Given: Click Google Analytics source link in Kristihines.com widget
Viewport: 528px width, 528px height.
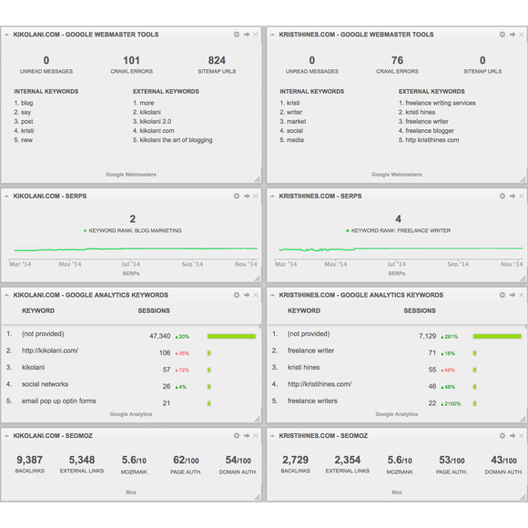Looking at the screenshot, I should [x=397, y=414].
